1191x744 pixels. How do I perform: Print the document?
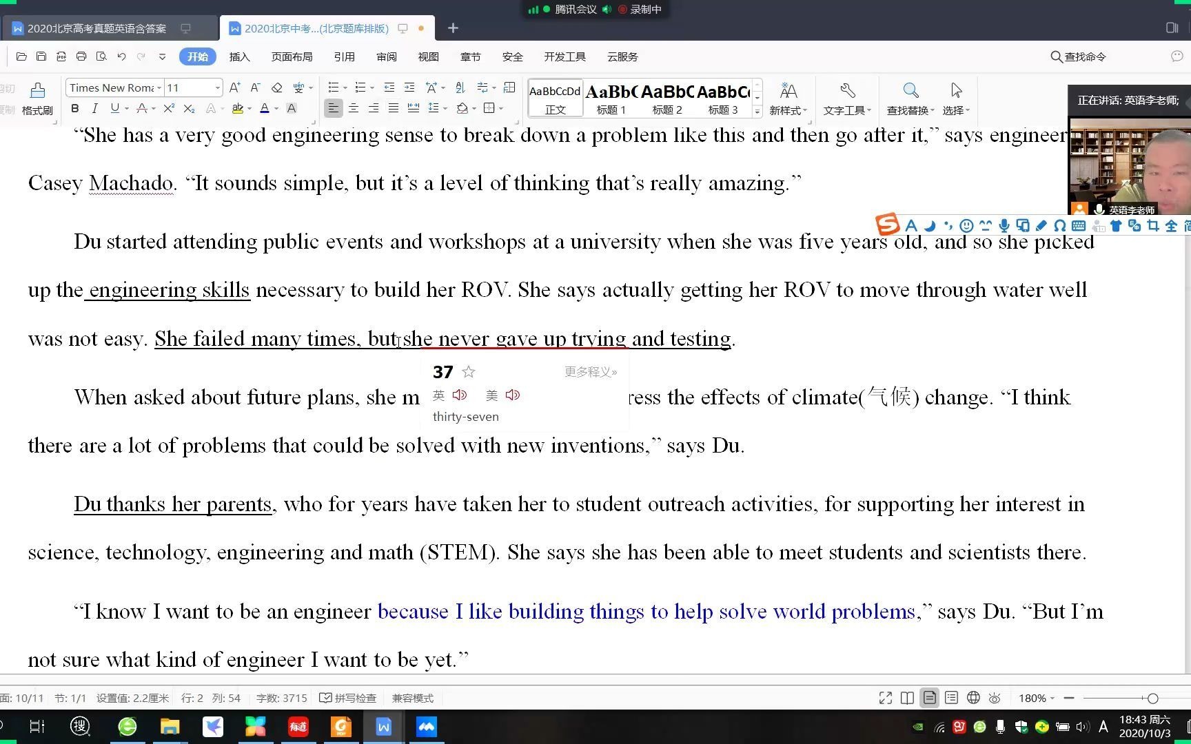coord(81,56)
